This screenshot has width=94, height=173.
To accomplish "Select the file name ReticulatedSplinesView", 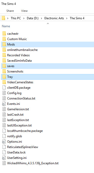I will (x=22, y=147).
